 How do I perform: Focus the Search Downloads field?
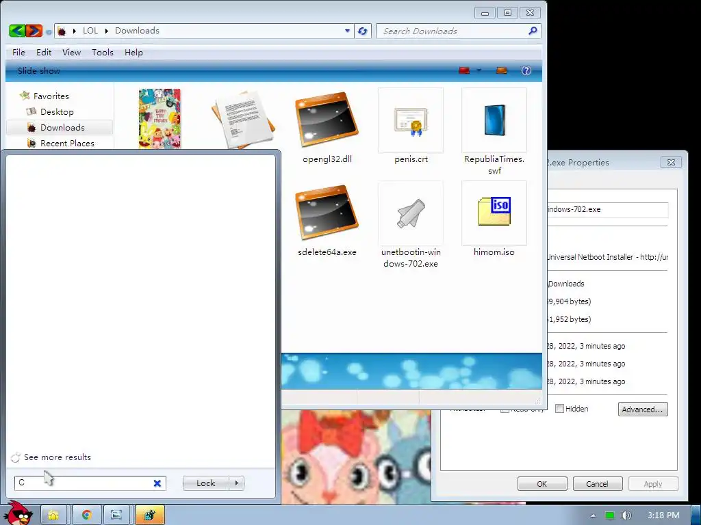pos(453,31)
